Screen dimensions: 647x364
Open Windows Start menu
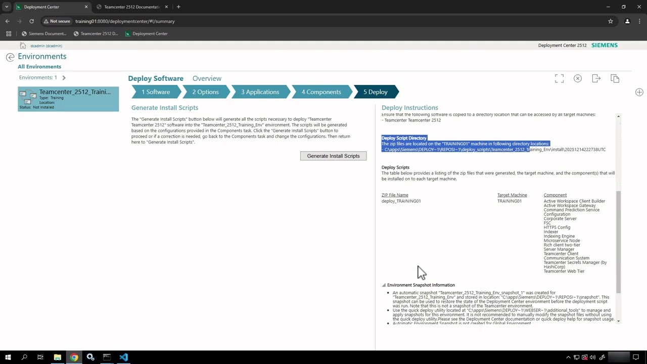[8, 357]
